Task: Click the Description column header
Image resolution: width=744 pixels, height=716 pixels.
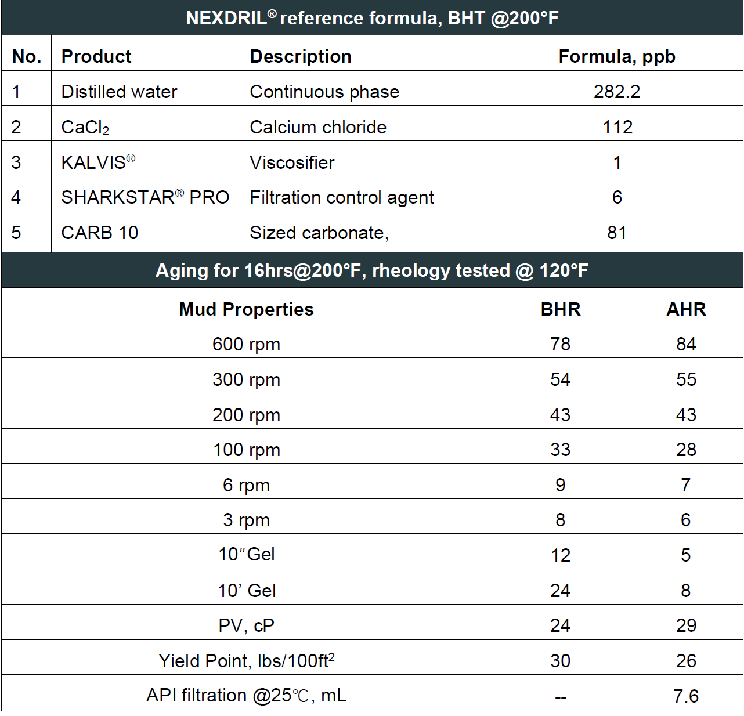Action: point(301,56)
